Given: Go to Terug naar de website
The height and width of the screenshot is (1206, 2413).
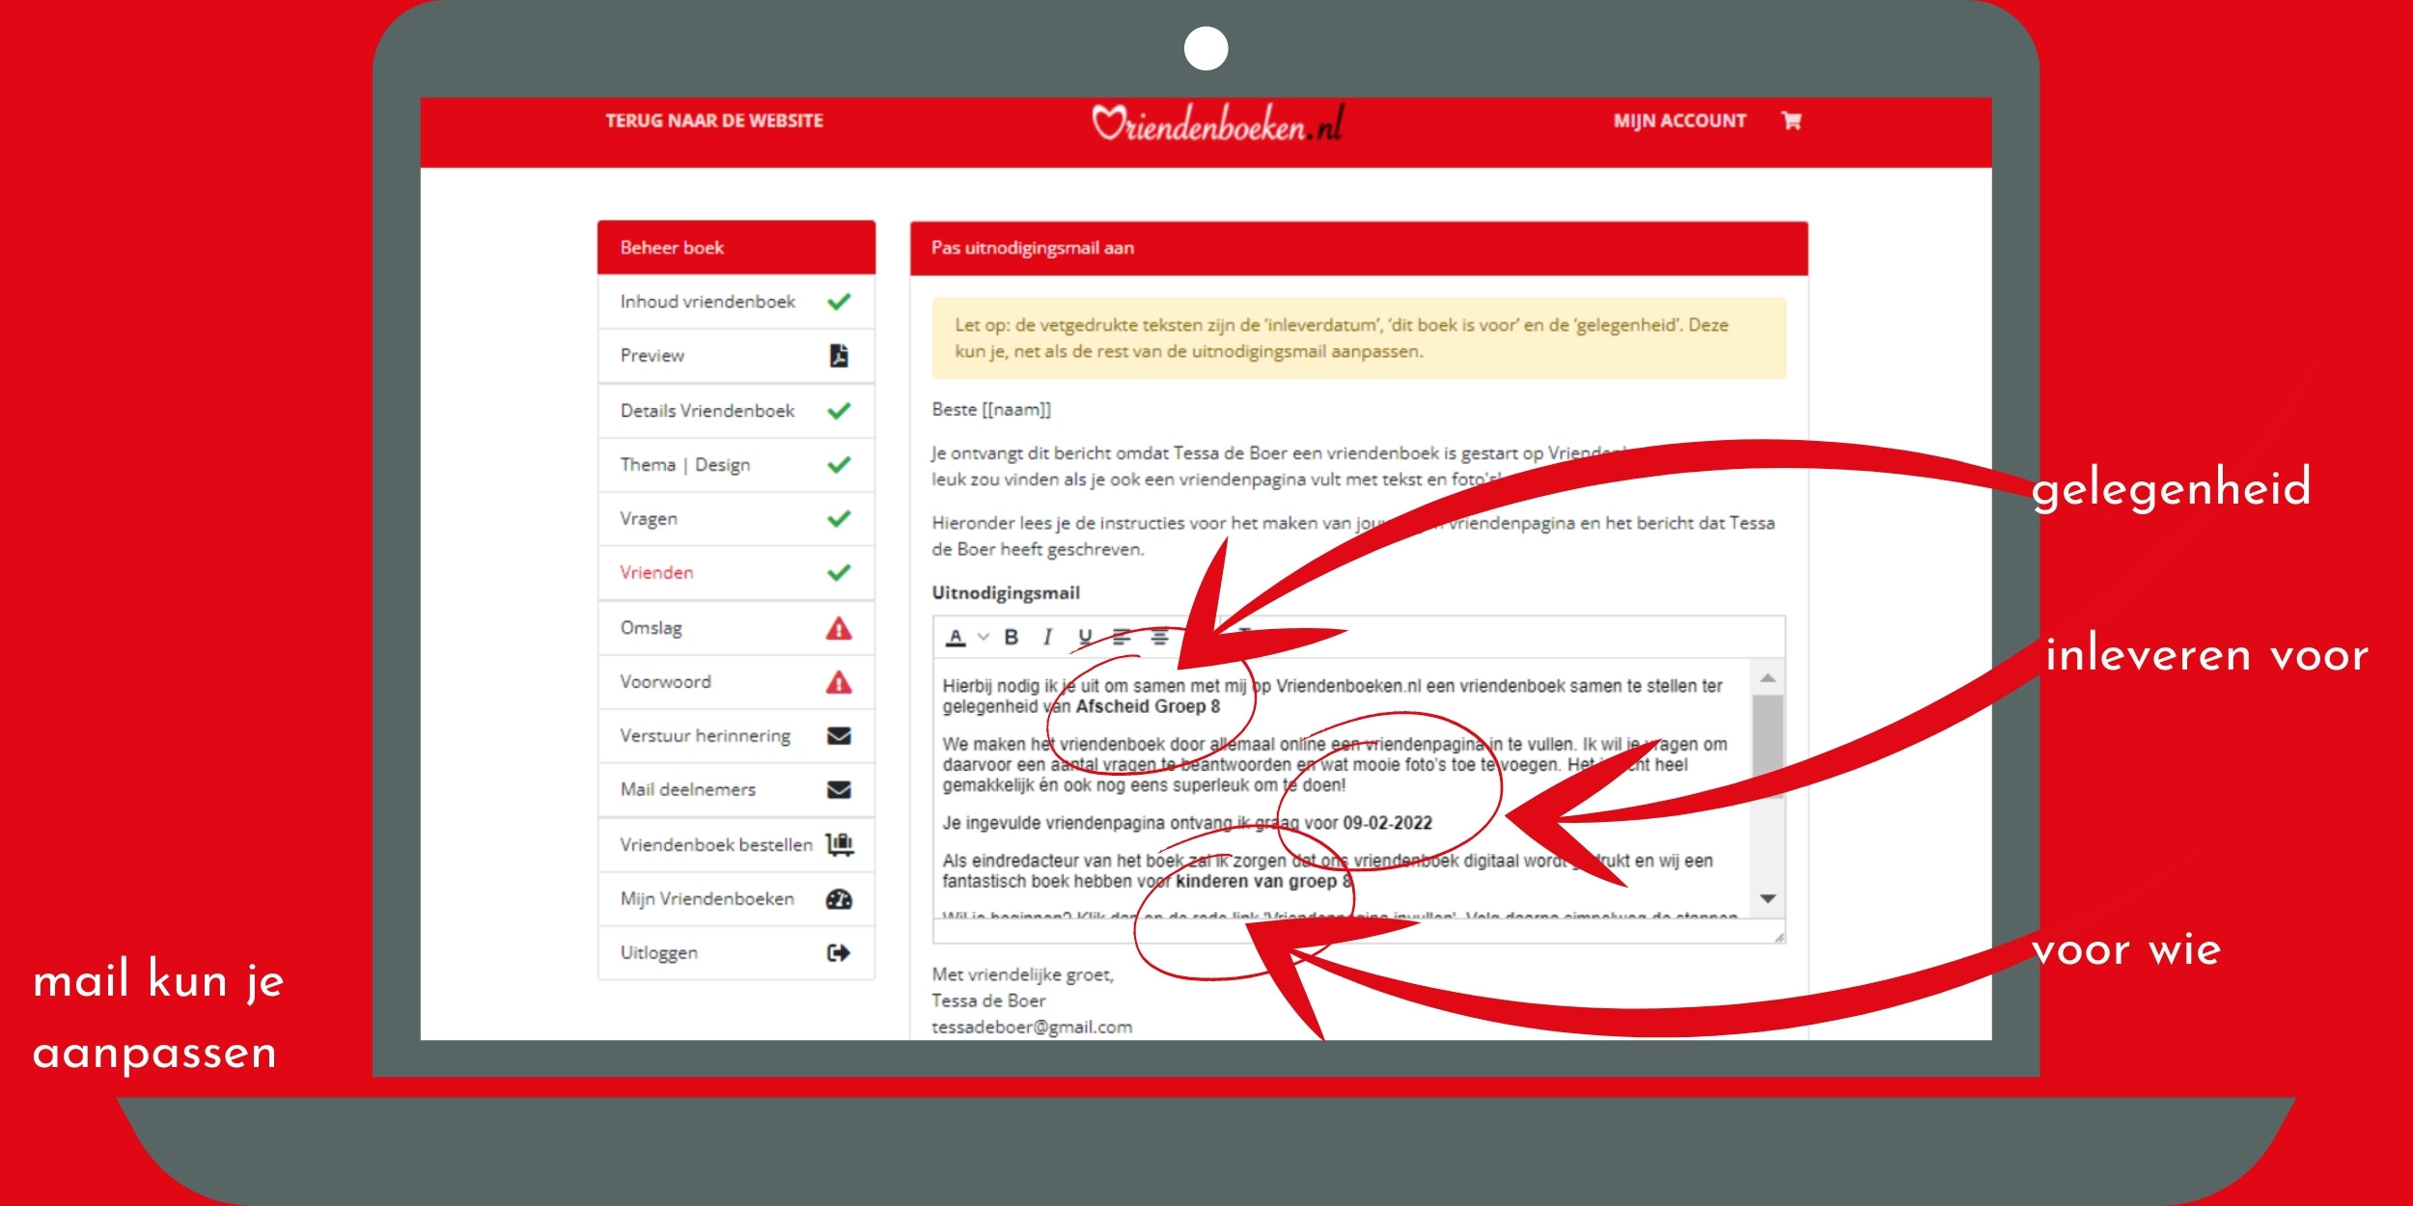Looking at the screenshot, I should tap(714, 121).
